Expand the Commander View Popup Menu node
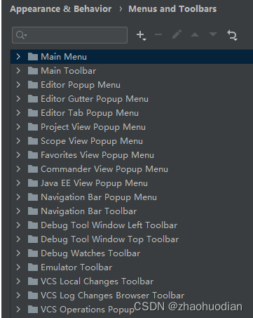This screenshot has height=318, width=253. pos(18,169)
